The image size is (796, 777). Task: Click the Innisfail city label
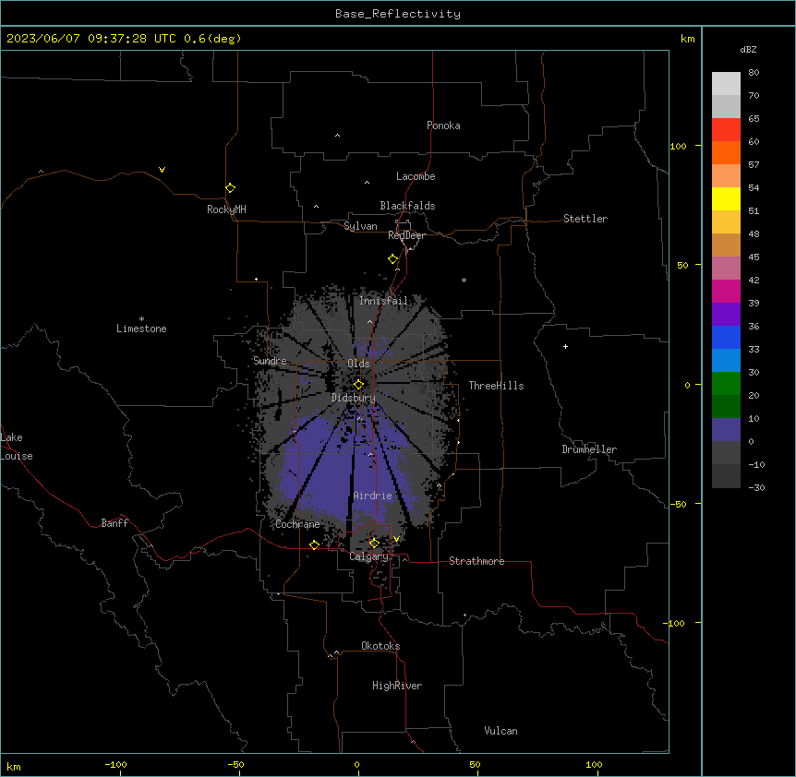(383, 301)
